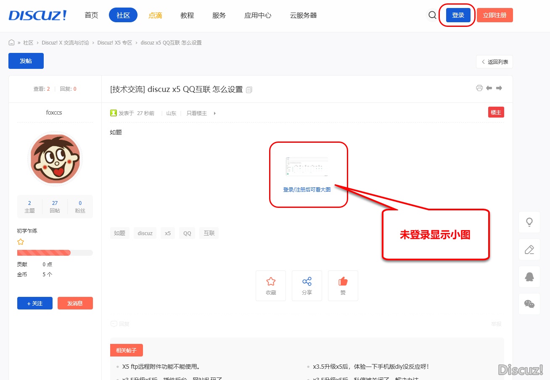Click the 登录 login button
This screenshot has width=550, height=380.
(458, 16)
